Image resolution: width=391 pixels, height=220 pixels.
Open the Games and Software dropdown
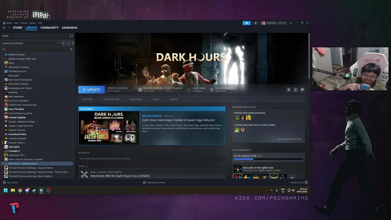[x=31, y=43]
